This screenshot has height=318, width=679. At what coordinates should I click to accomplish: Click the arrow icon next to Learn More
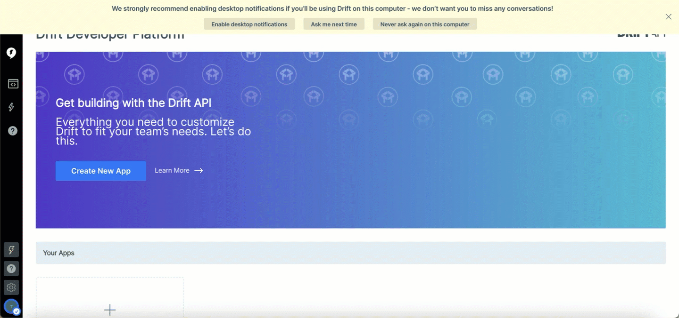[x=199, y=170]
